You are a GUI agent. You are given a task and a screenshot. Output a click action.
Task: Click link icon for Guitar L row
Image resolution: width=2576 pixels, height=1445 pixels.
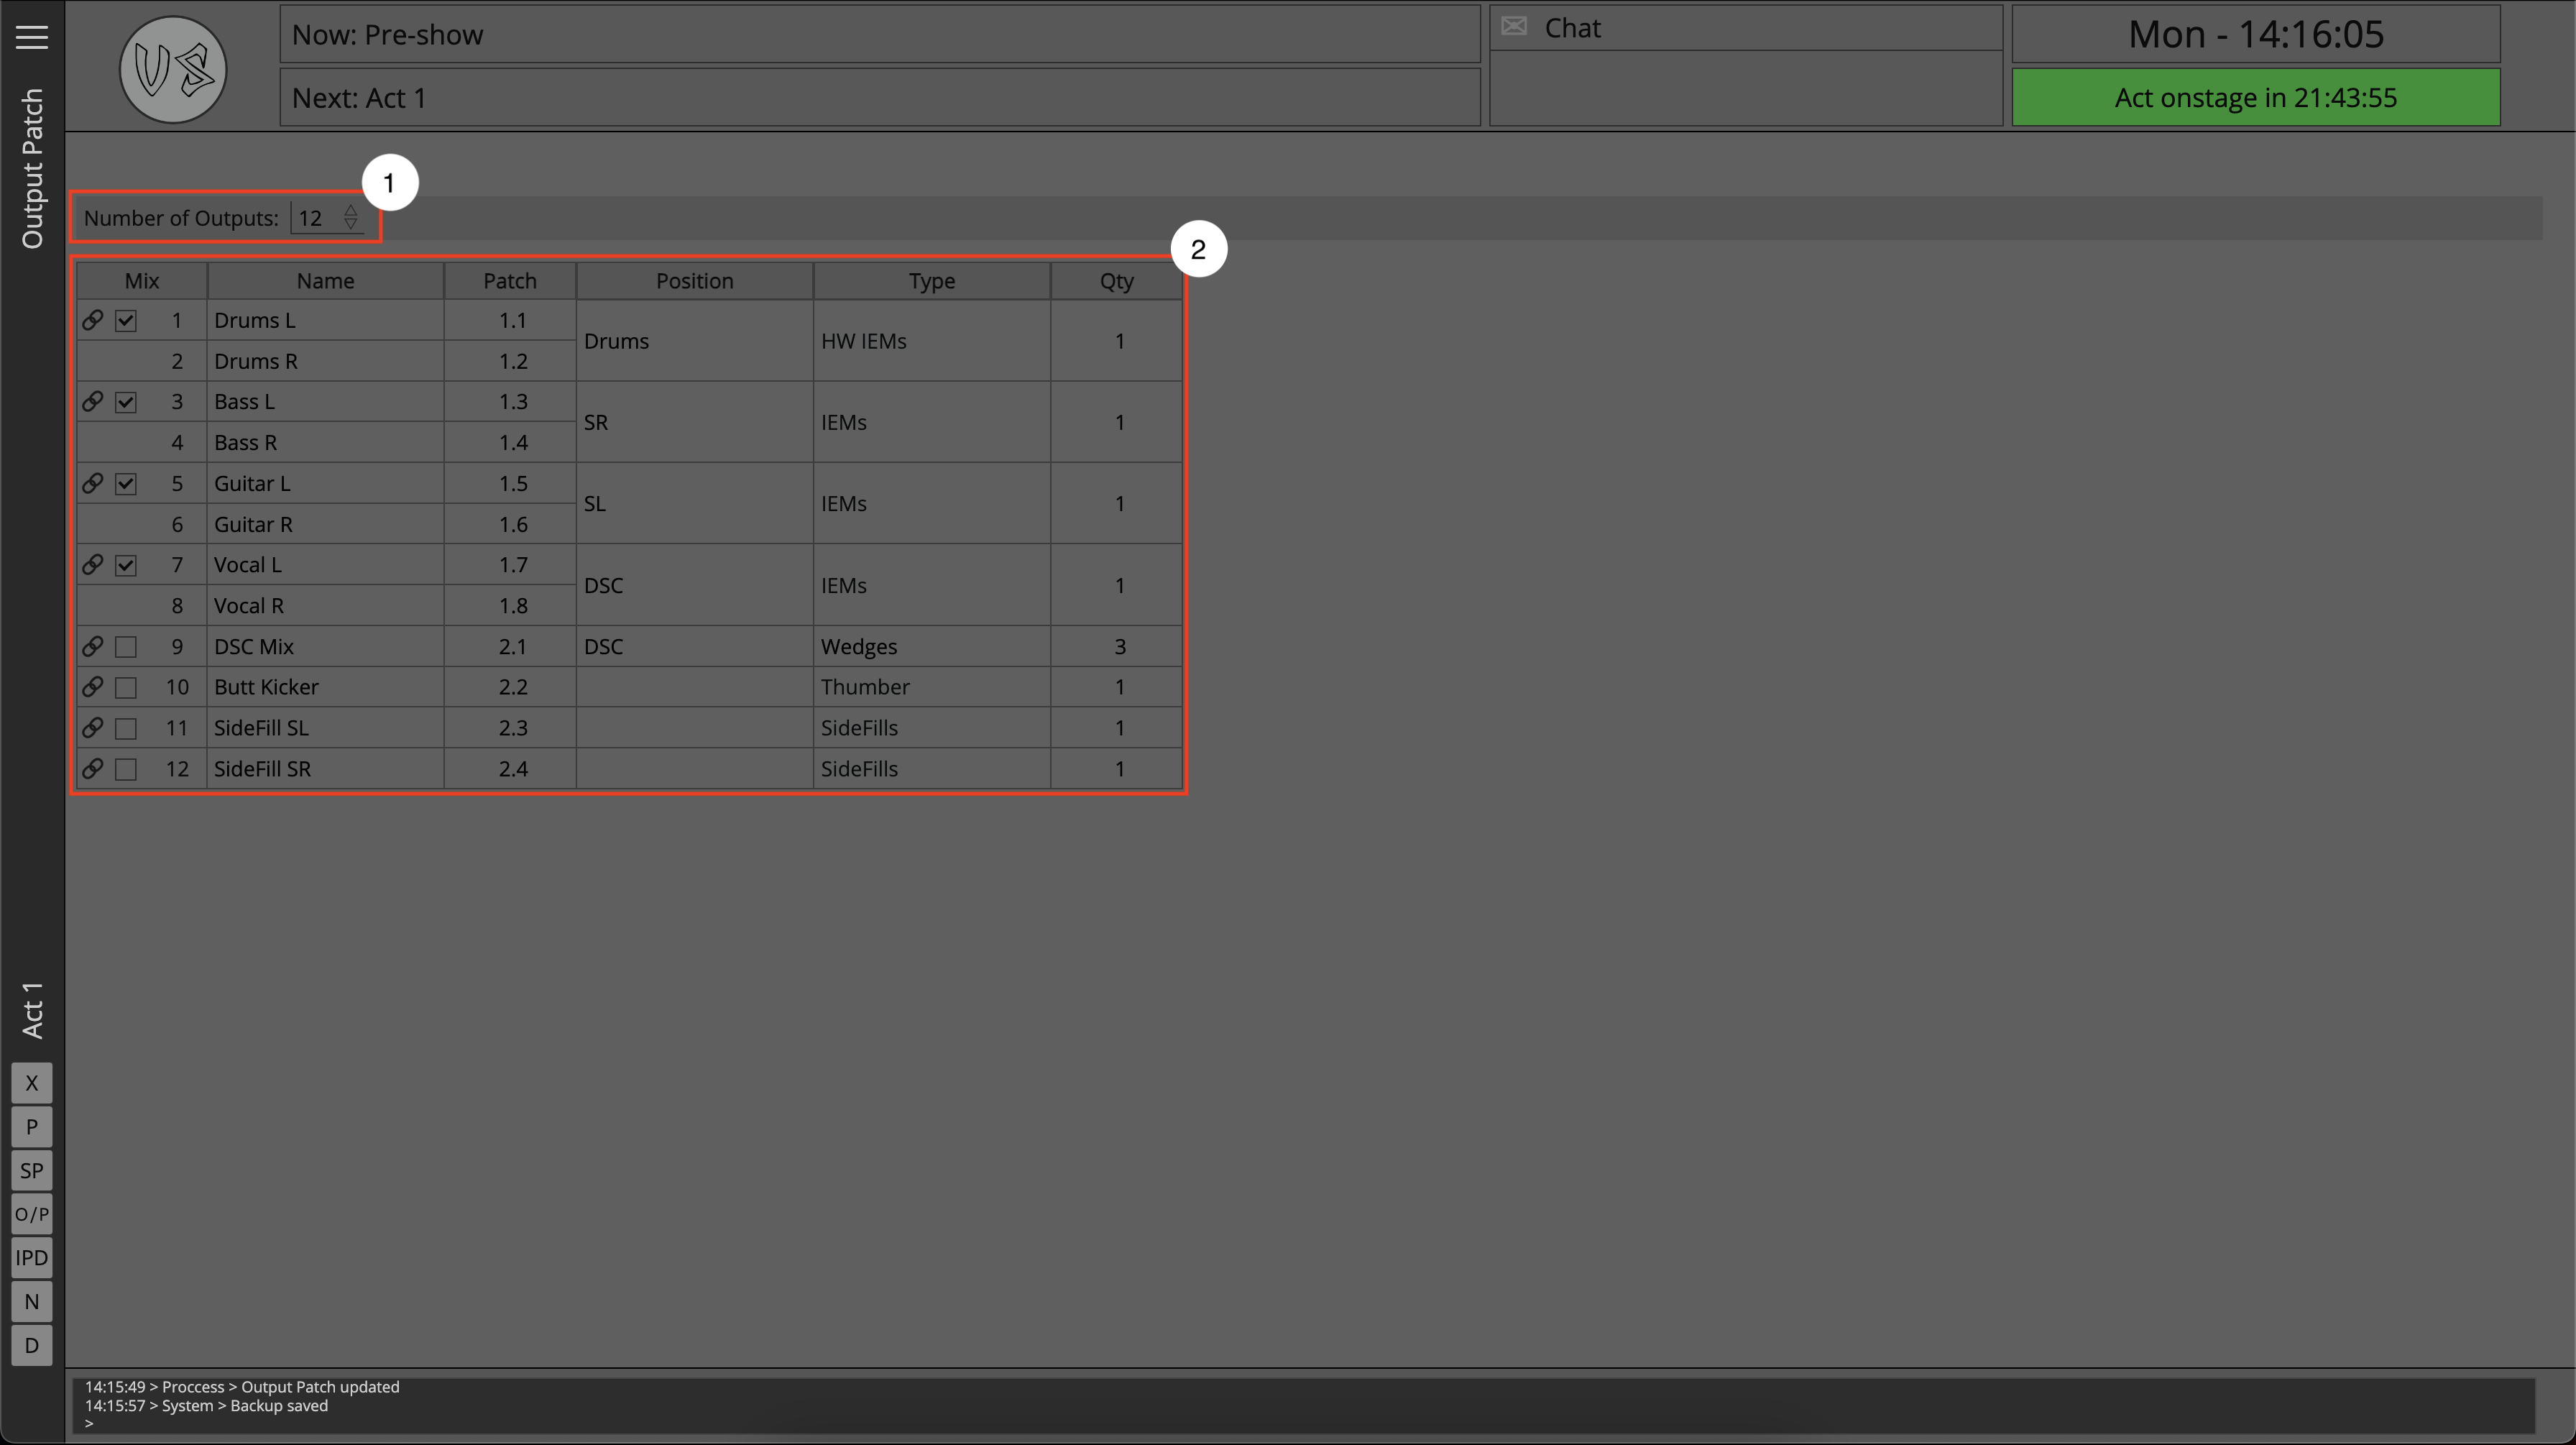click(x=92, y=483)
